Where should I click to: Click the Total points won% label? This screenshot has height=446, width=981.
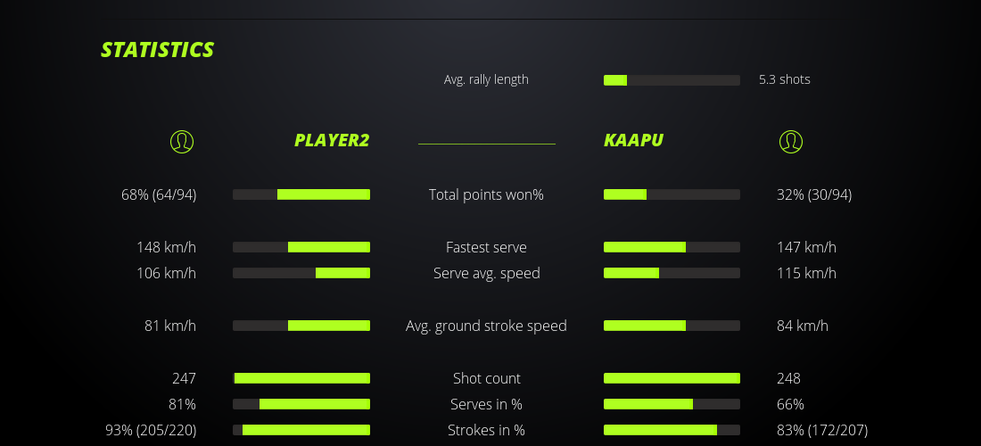tap(486, 194)
